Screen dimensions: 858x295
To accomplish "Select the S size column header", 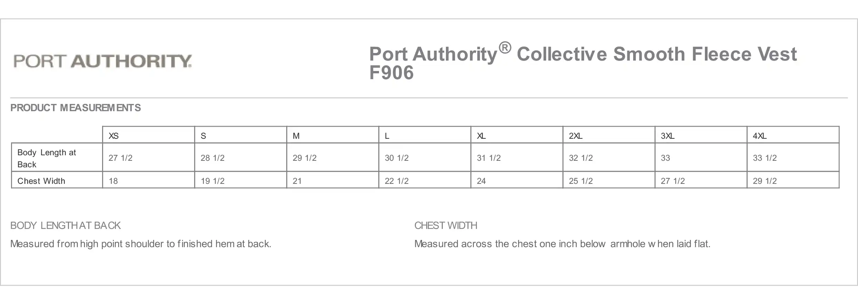I will click(241, 135).
